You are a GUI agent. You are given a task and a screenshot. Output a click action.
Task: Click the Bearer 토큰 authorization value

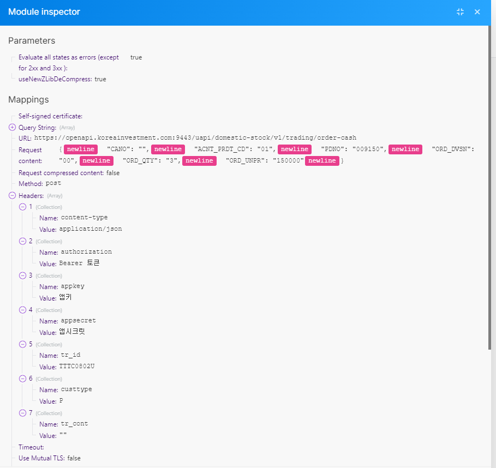coord(79,263)
